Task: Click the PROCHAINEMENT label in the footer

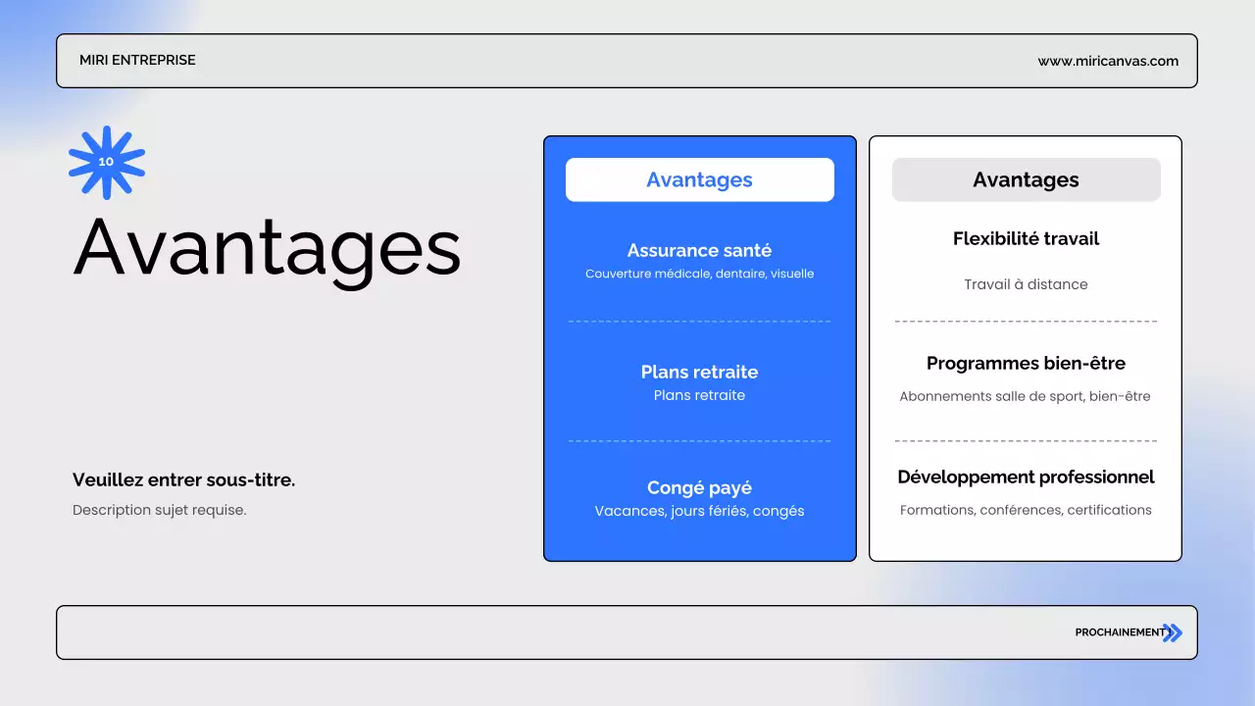Action: (x=1119, y=632)
